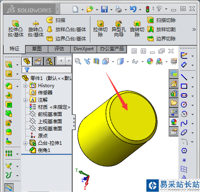
Task: Choose the 扫描 sweep feature
Action: coord(56,20)
